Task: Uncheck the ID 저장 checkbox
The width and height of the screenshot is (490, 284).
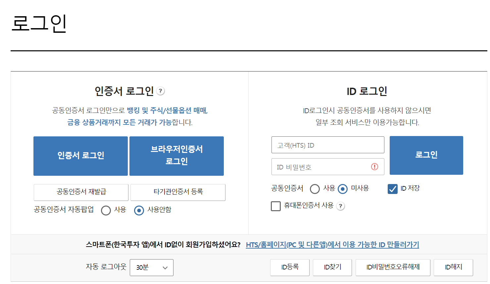Action: pos(393,189)
